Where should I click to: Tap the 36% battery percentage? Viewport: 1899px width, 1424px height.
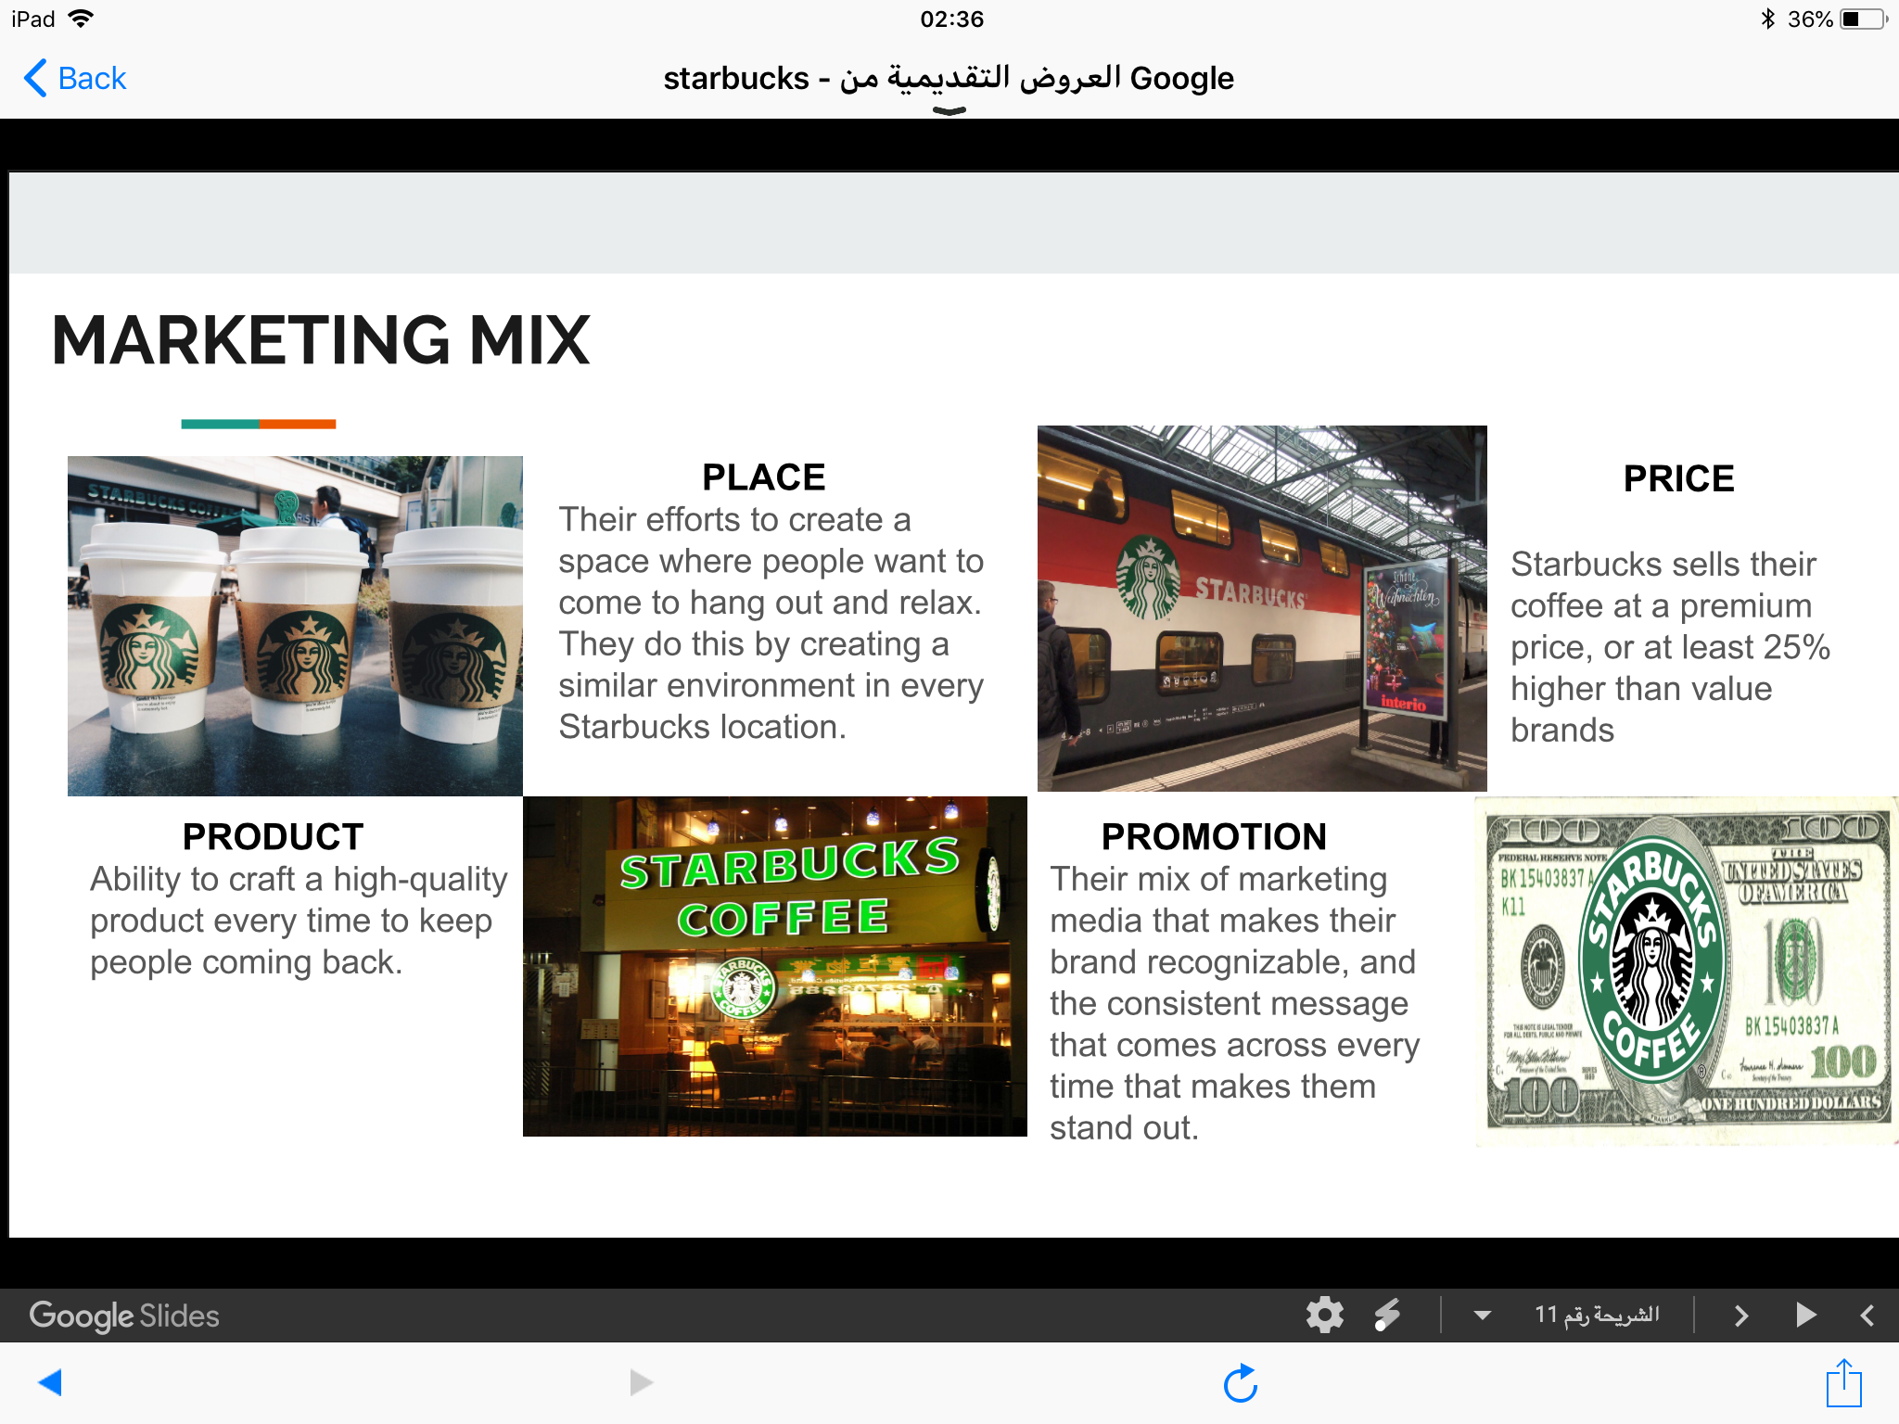[1810, 19]
